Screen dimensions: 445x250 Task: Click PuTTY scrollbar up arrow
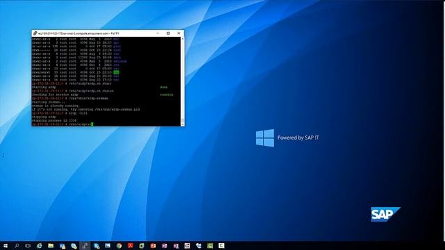[x=182, y=39]
